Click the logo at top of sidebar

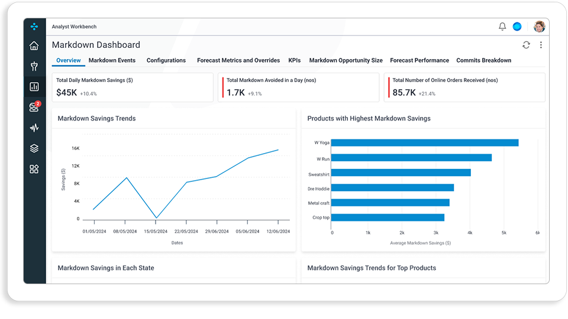[x=34, y=27]
